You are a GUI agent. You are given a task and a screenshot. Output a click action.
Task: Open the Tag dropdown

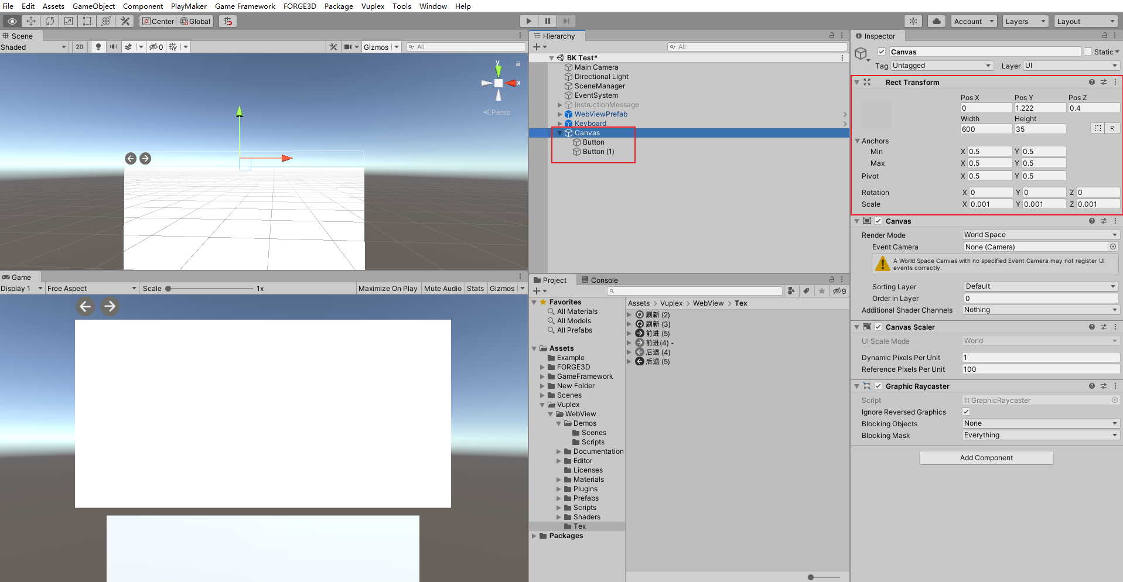[941, 66]
